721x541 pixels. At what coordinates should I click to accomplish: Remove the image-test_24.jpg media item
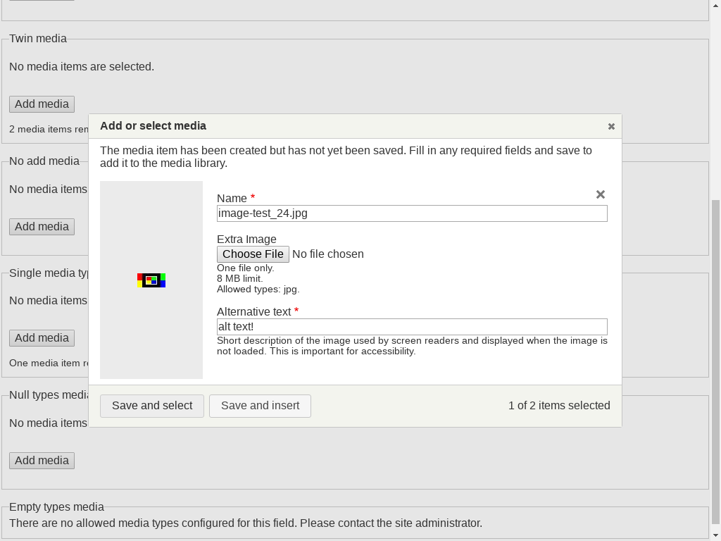pyautogui.click(x=601, y=194)
